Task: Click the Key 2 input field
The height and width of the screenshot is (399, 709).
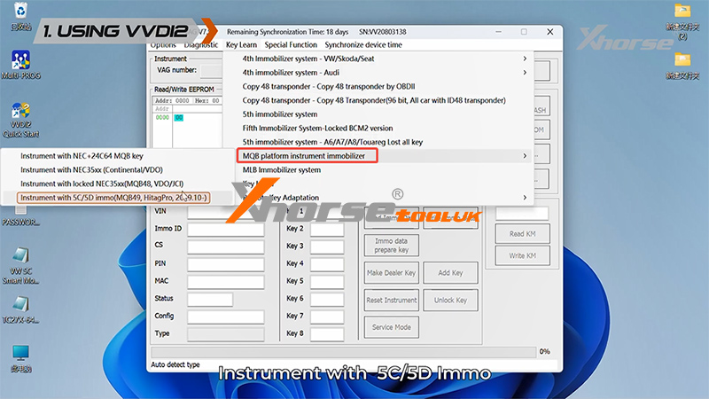Action: point(327,230)
